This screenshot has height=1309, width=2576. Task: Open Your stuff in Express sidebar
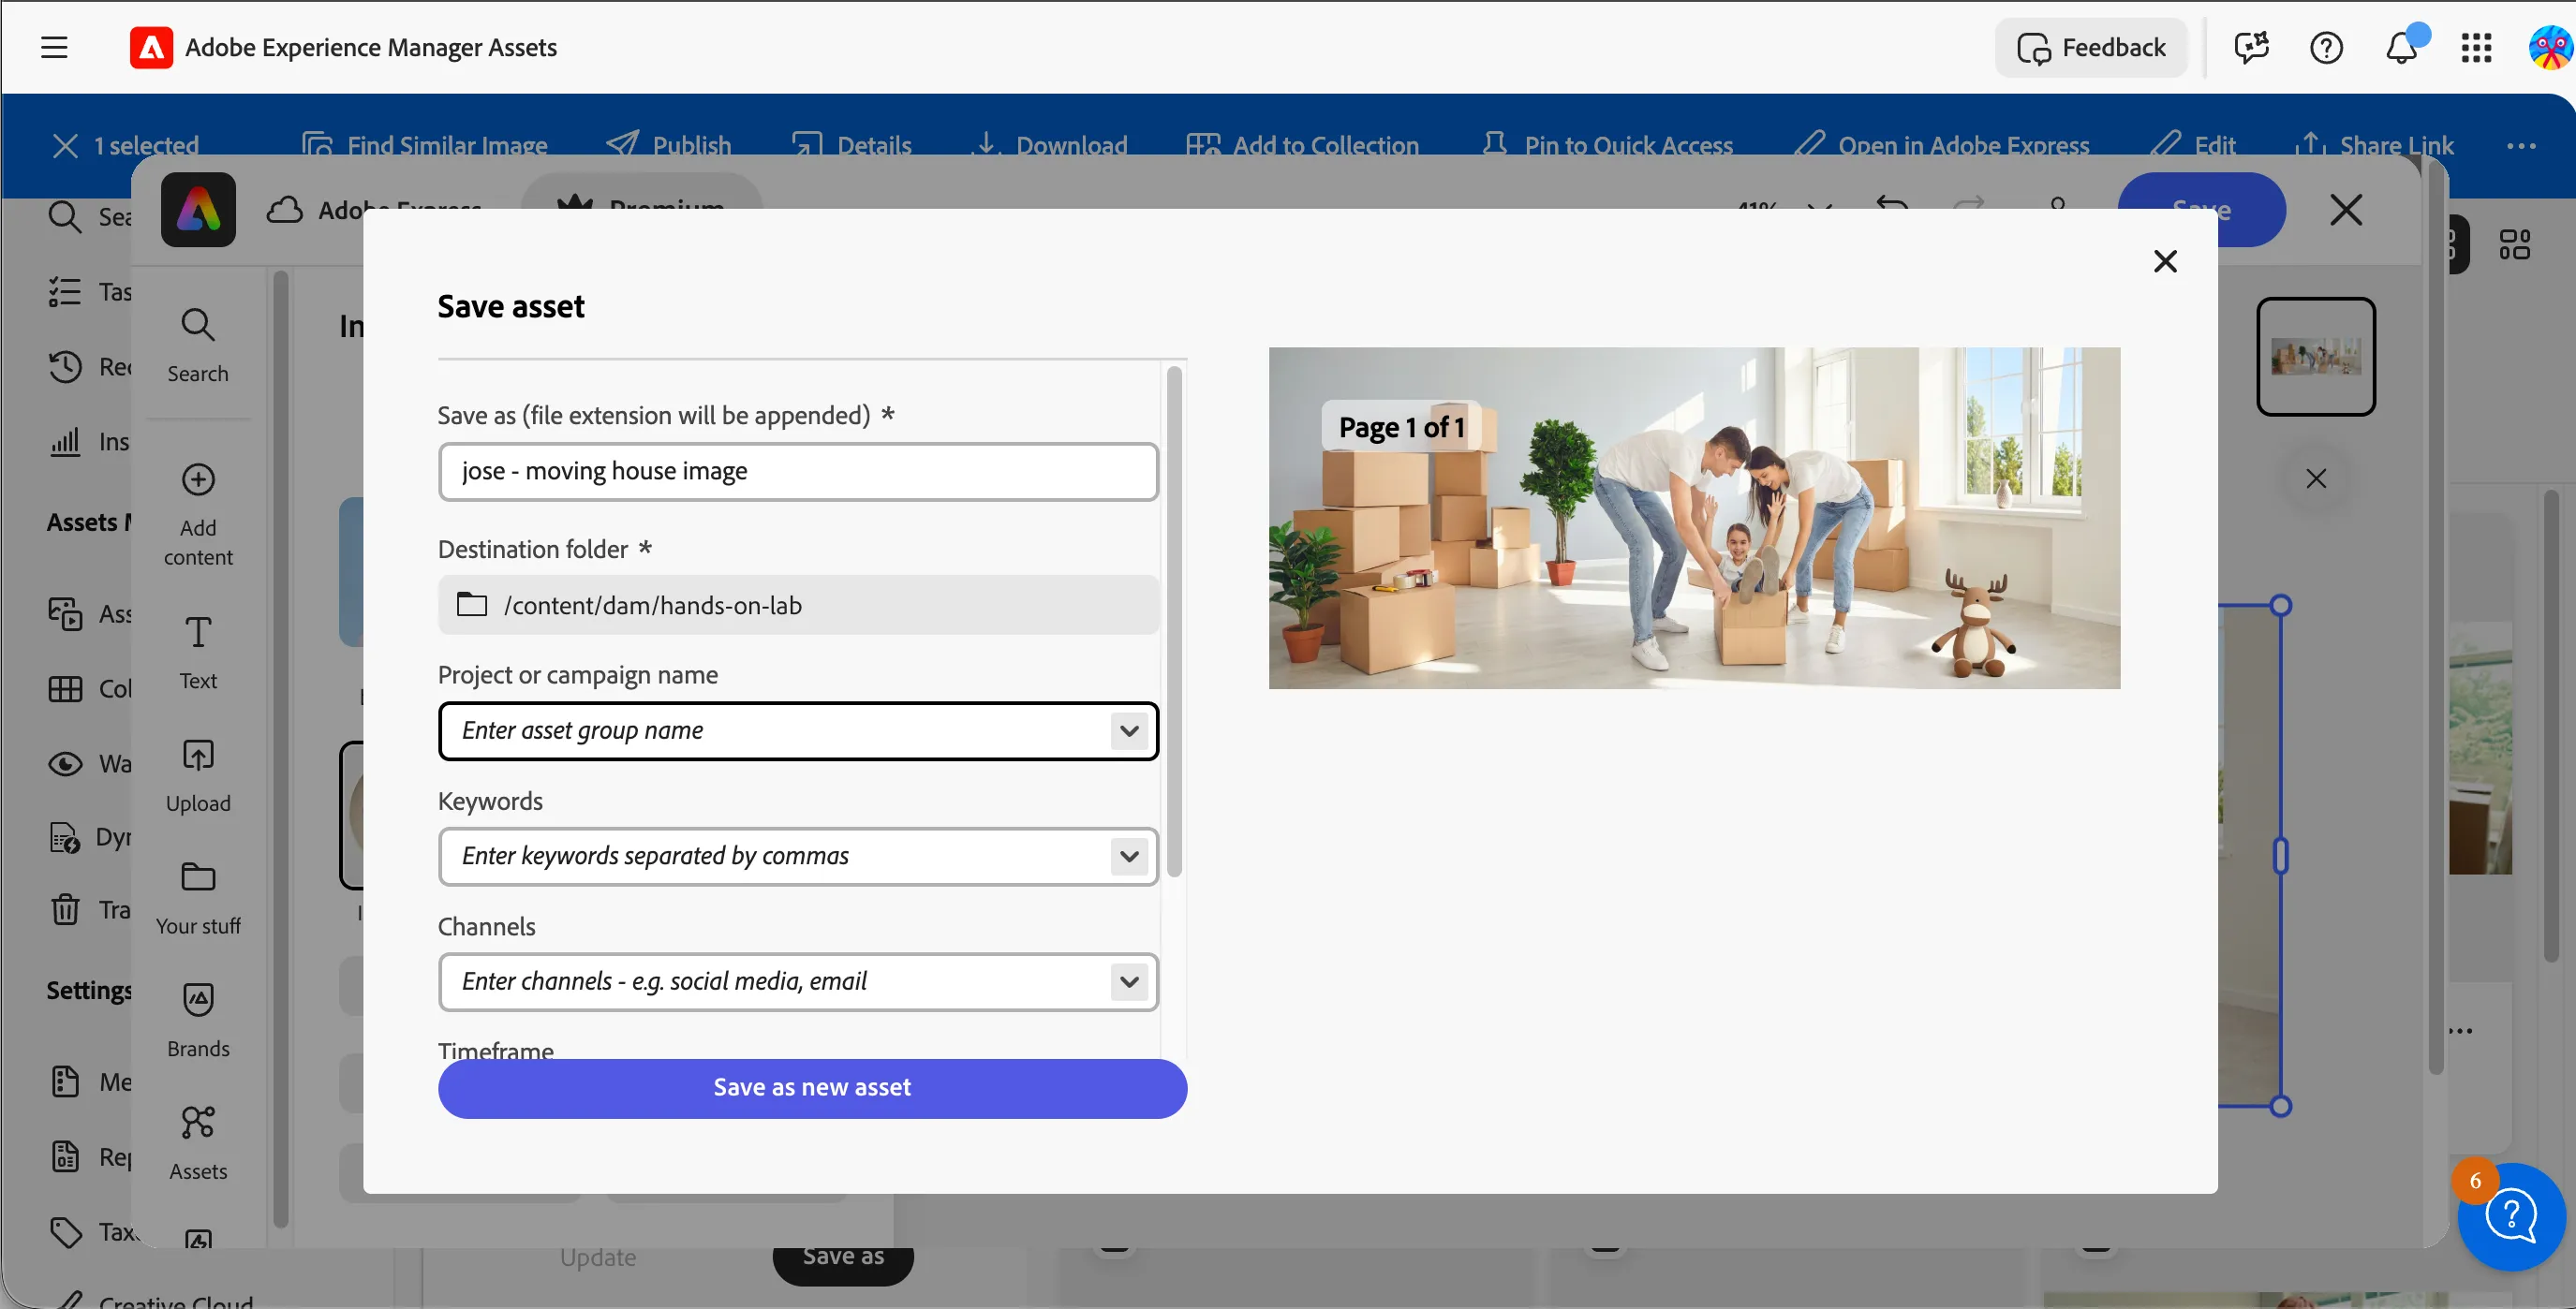coord(198,898)
